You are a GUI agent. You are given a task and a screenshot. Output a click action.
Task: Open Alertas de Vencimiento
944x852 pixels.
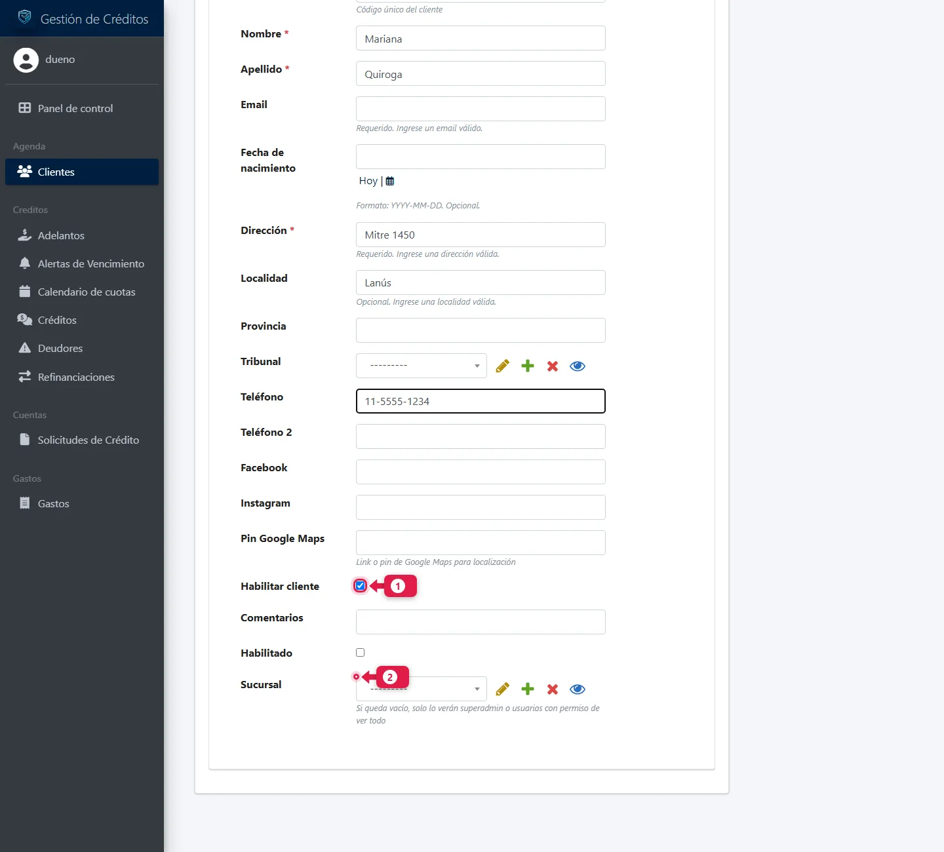click(82, 263)
